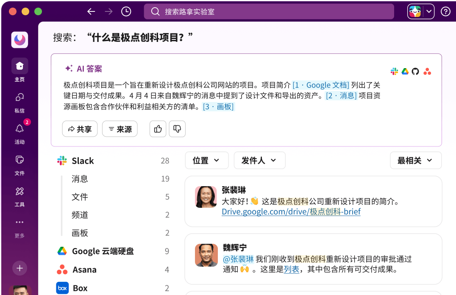The image size is (456, 295).
Task: Open search history via clock icon
Action: click(126, 11)
